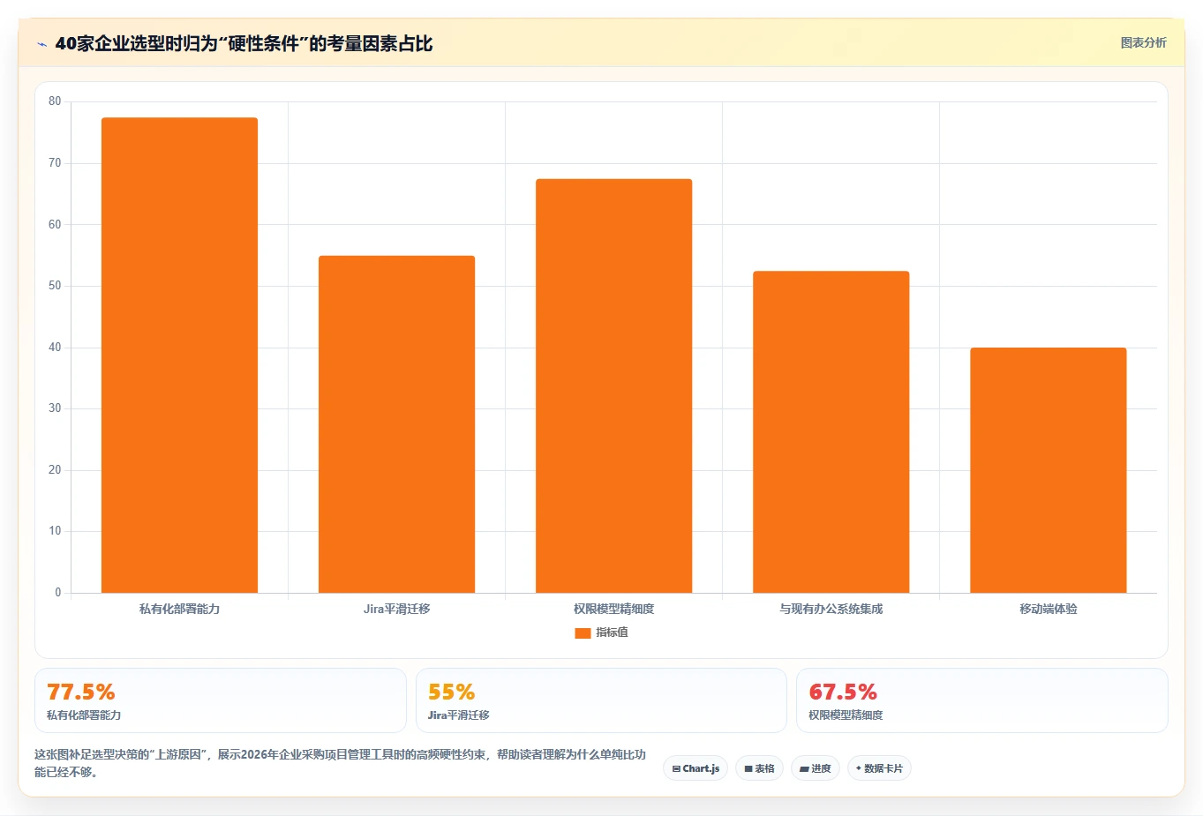The image size is (1203, 816).
Task: Open the 67.5% 权限模型精细度 stat card
Action: tap(982, 700)
